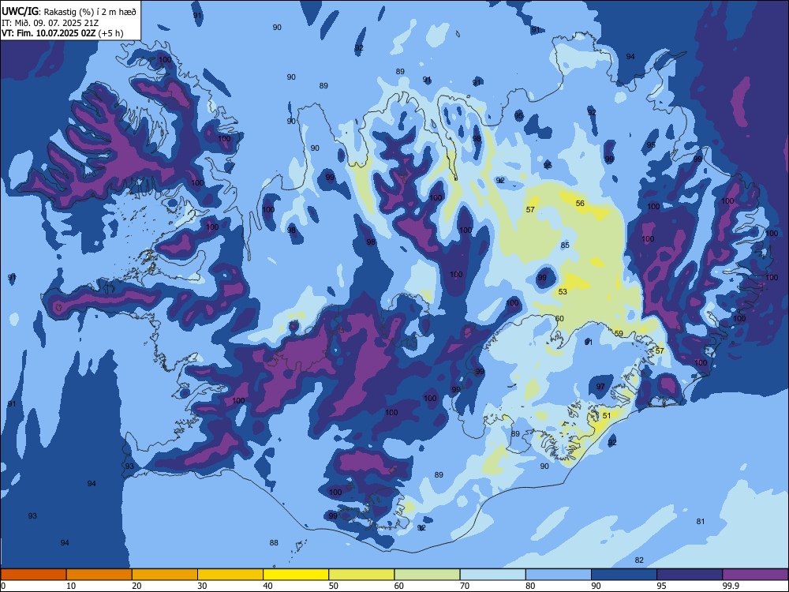Pick the 50–60 pale yellow legend swatch
The height and width of the screenshot is (592, 789).
click(361, 575)
